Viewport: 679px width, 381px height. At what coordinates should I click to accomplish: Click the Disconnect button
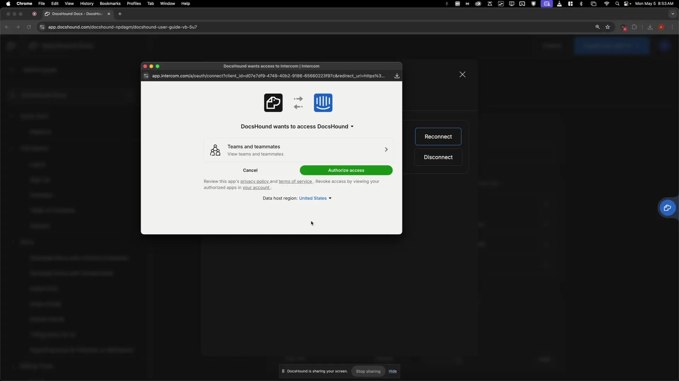click(x=438, y=157)
